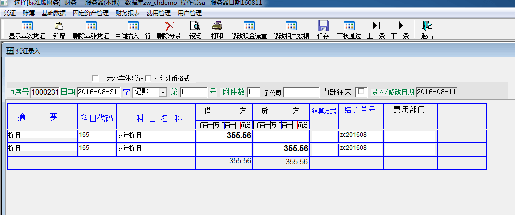Expand the 记账 voucher type dropdown
The image size is (515, 215).
coord(163,92)
